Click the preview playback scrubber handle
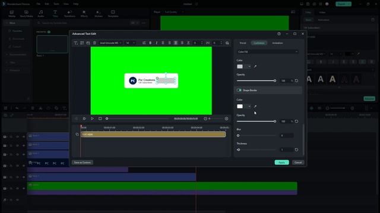The height and width of the screenshot is (213, 380). pyautogui.click(x=107, y=118)
